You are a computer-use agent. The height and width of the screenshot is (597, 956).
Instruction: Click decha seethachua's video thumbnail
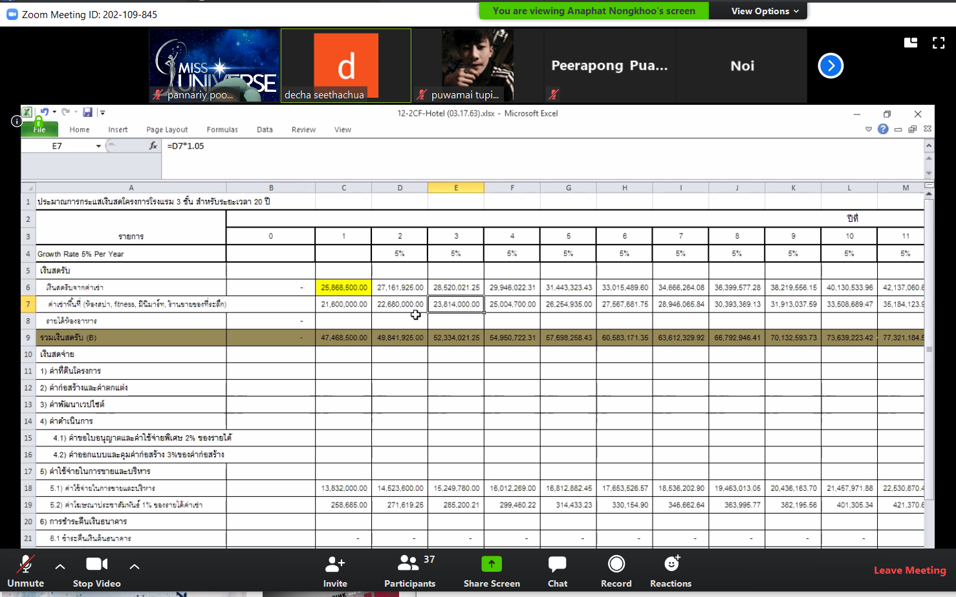(x=345, y=65)
